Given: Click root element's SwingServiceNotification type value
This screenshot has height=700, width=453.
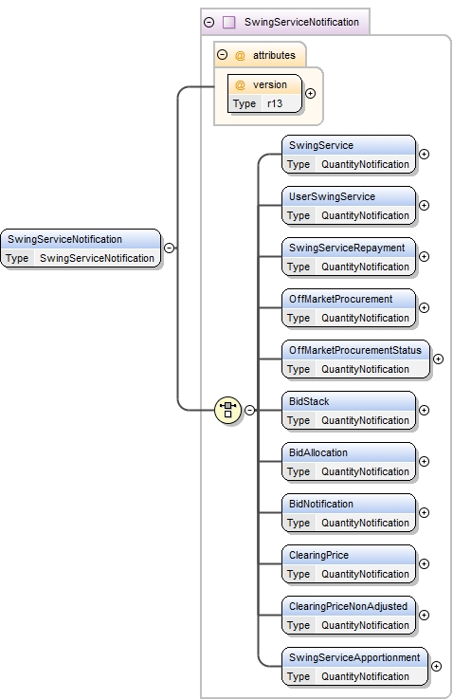Looking at the screenshot, I should pos(97,258).
